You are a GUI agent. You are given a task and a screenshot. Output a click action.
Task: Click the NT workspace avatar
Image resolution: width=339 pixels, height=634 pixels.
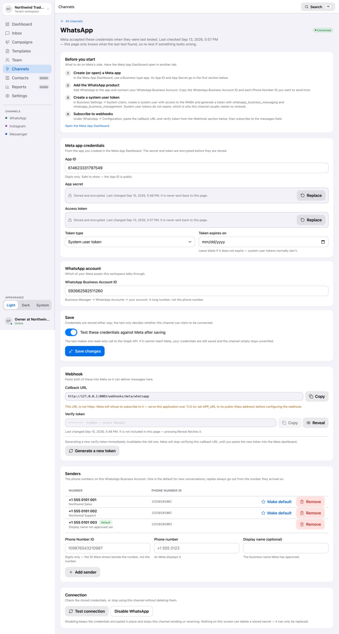pyautogui.click(x=8, y=9)
